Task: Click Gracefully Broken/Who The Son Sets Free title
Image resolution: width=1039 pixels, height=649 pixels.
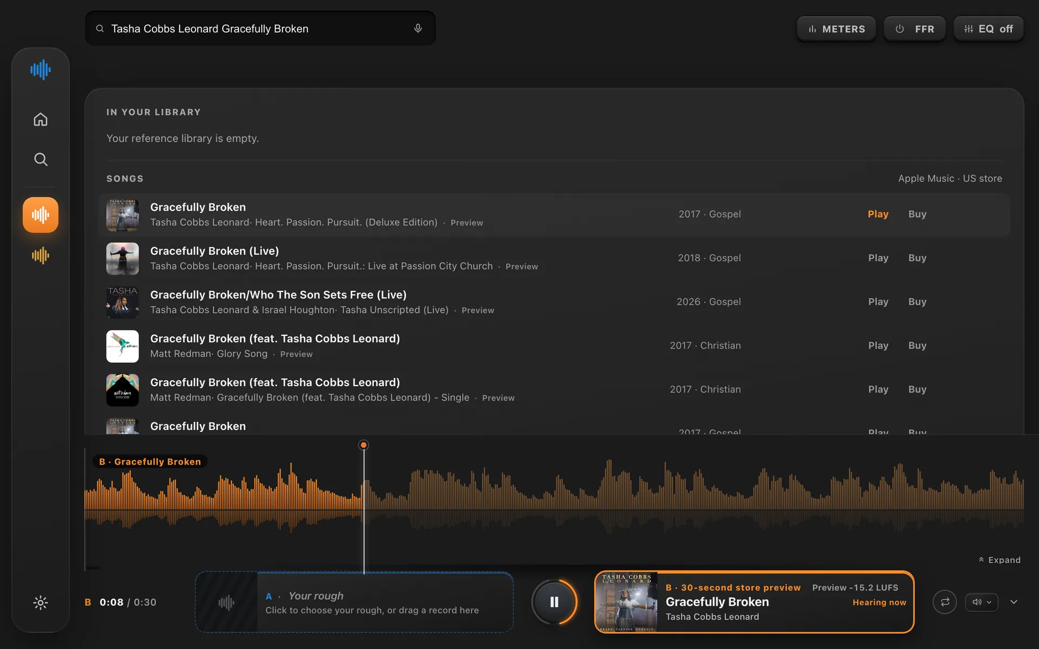Action: pyautogui.click(x=278, y=295)
